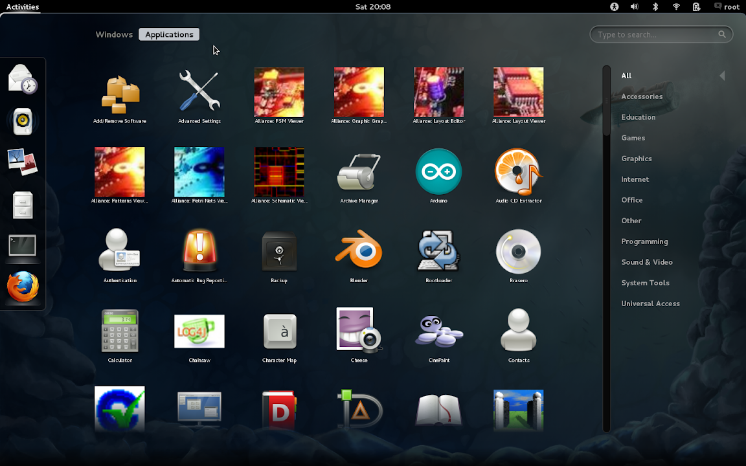
Task: Open Bootloader configuration
Action: tap(438, 254)
